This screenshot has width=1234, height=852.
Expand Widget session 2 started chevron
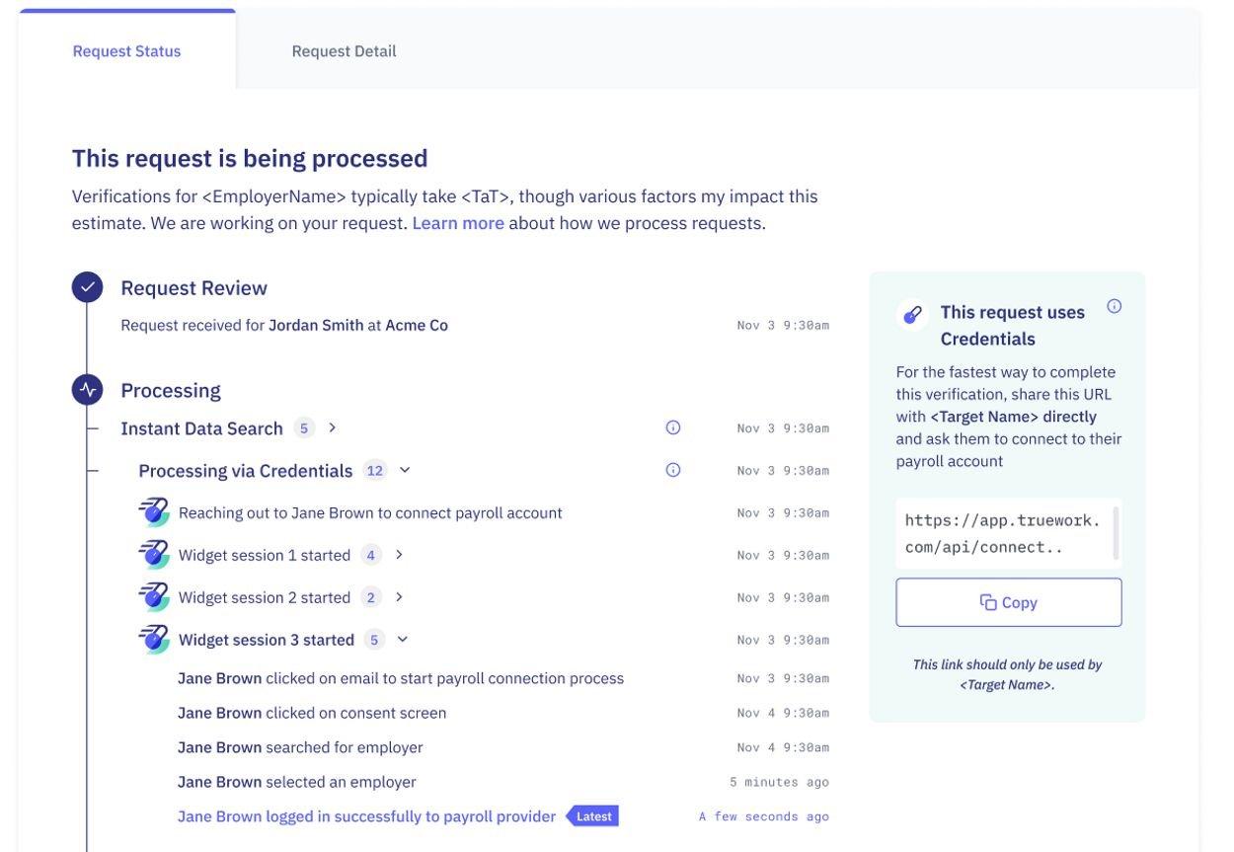pos(400,597)
